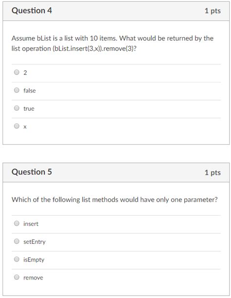231x298 pixels.
Task: Click the 'false' answer label text
Action: pos(29,90)
